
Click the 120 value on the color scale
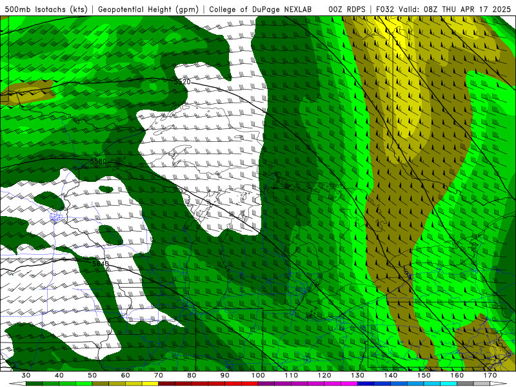(324, 375)
